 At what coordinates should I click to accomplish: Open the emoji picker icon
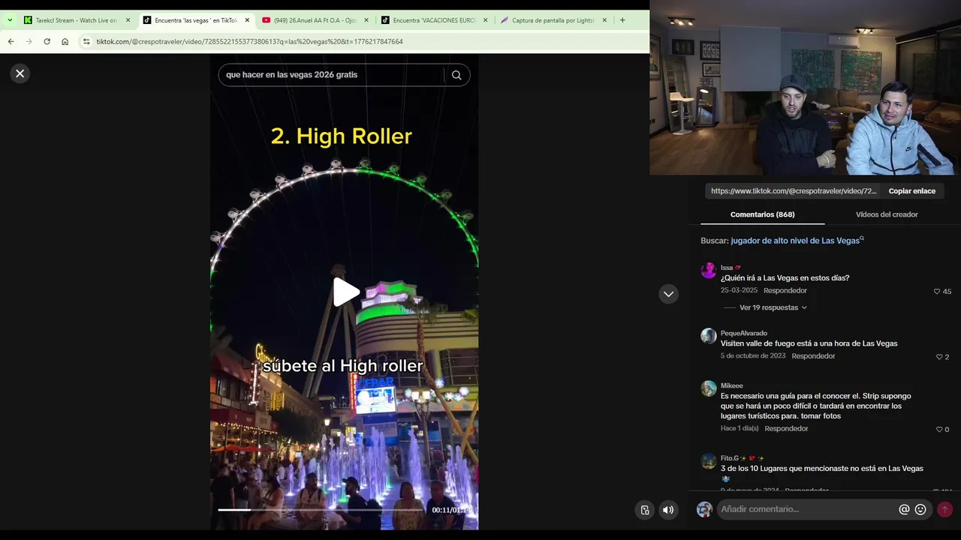click(920, 510)
